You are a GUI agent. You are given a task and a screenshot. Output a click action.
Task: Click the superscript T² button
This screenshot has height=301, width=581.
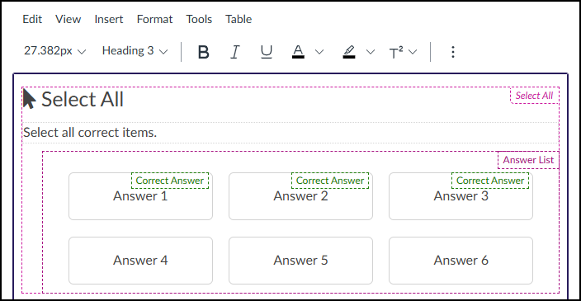point(396,52)
